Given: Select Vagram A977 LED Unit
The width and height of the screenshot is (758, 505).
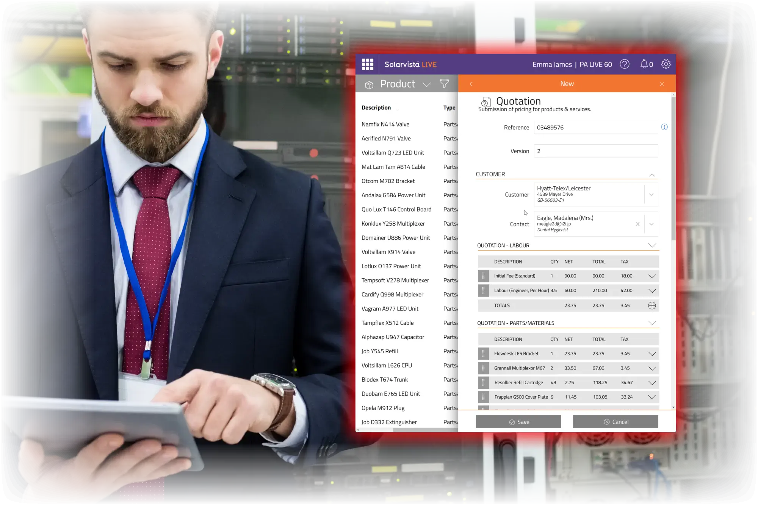Looking at the screenshot, I should pos(390,309).
